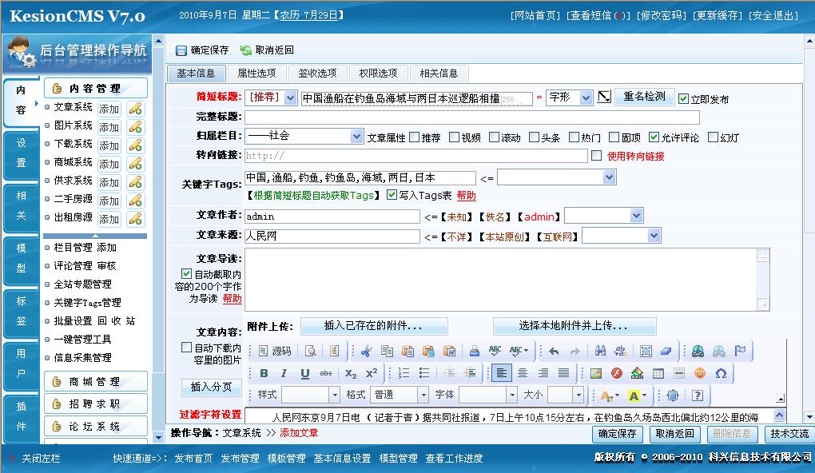Insert a bulleted list

tap(424, 373)
